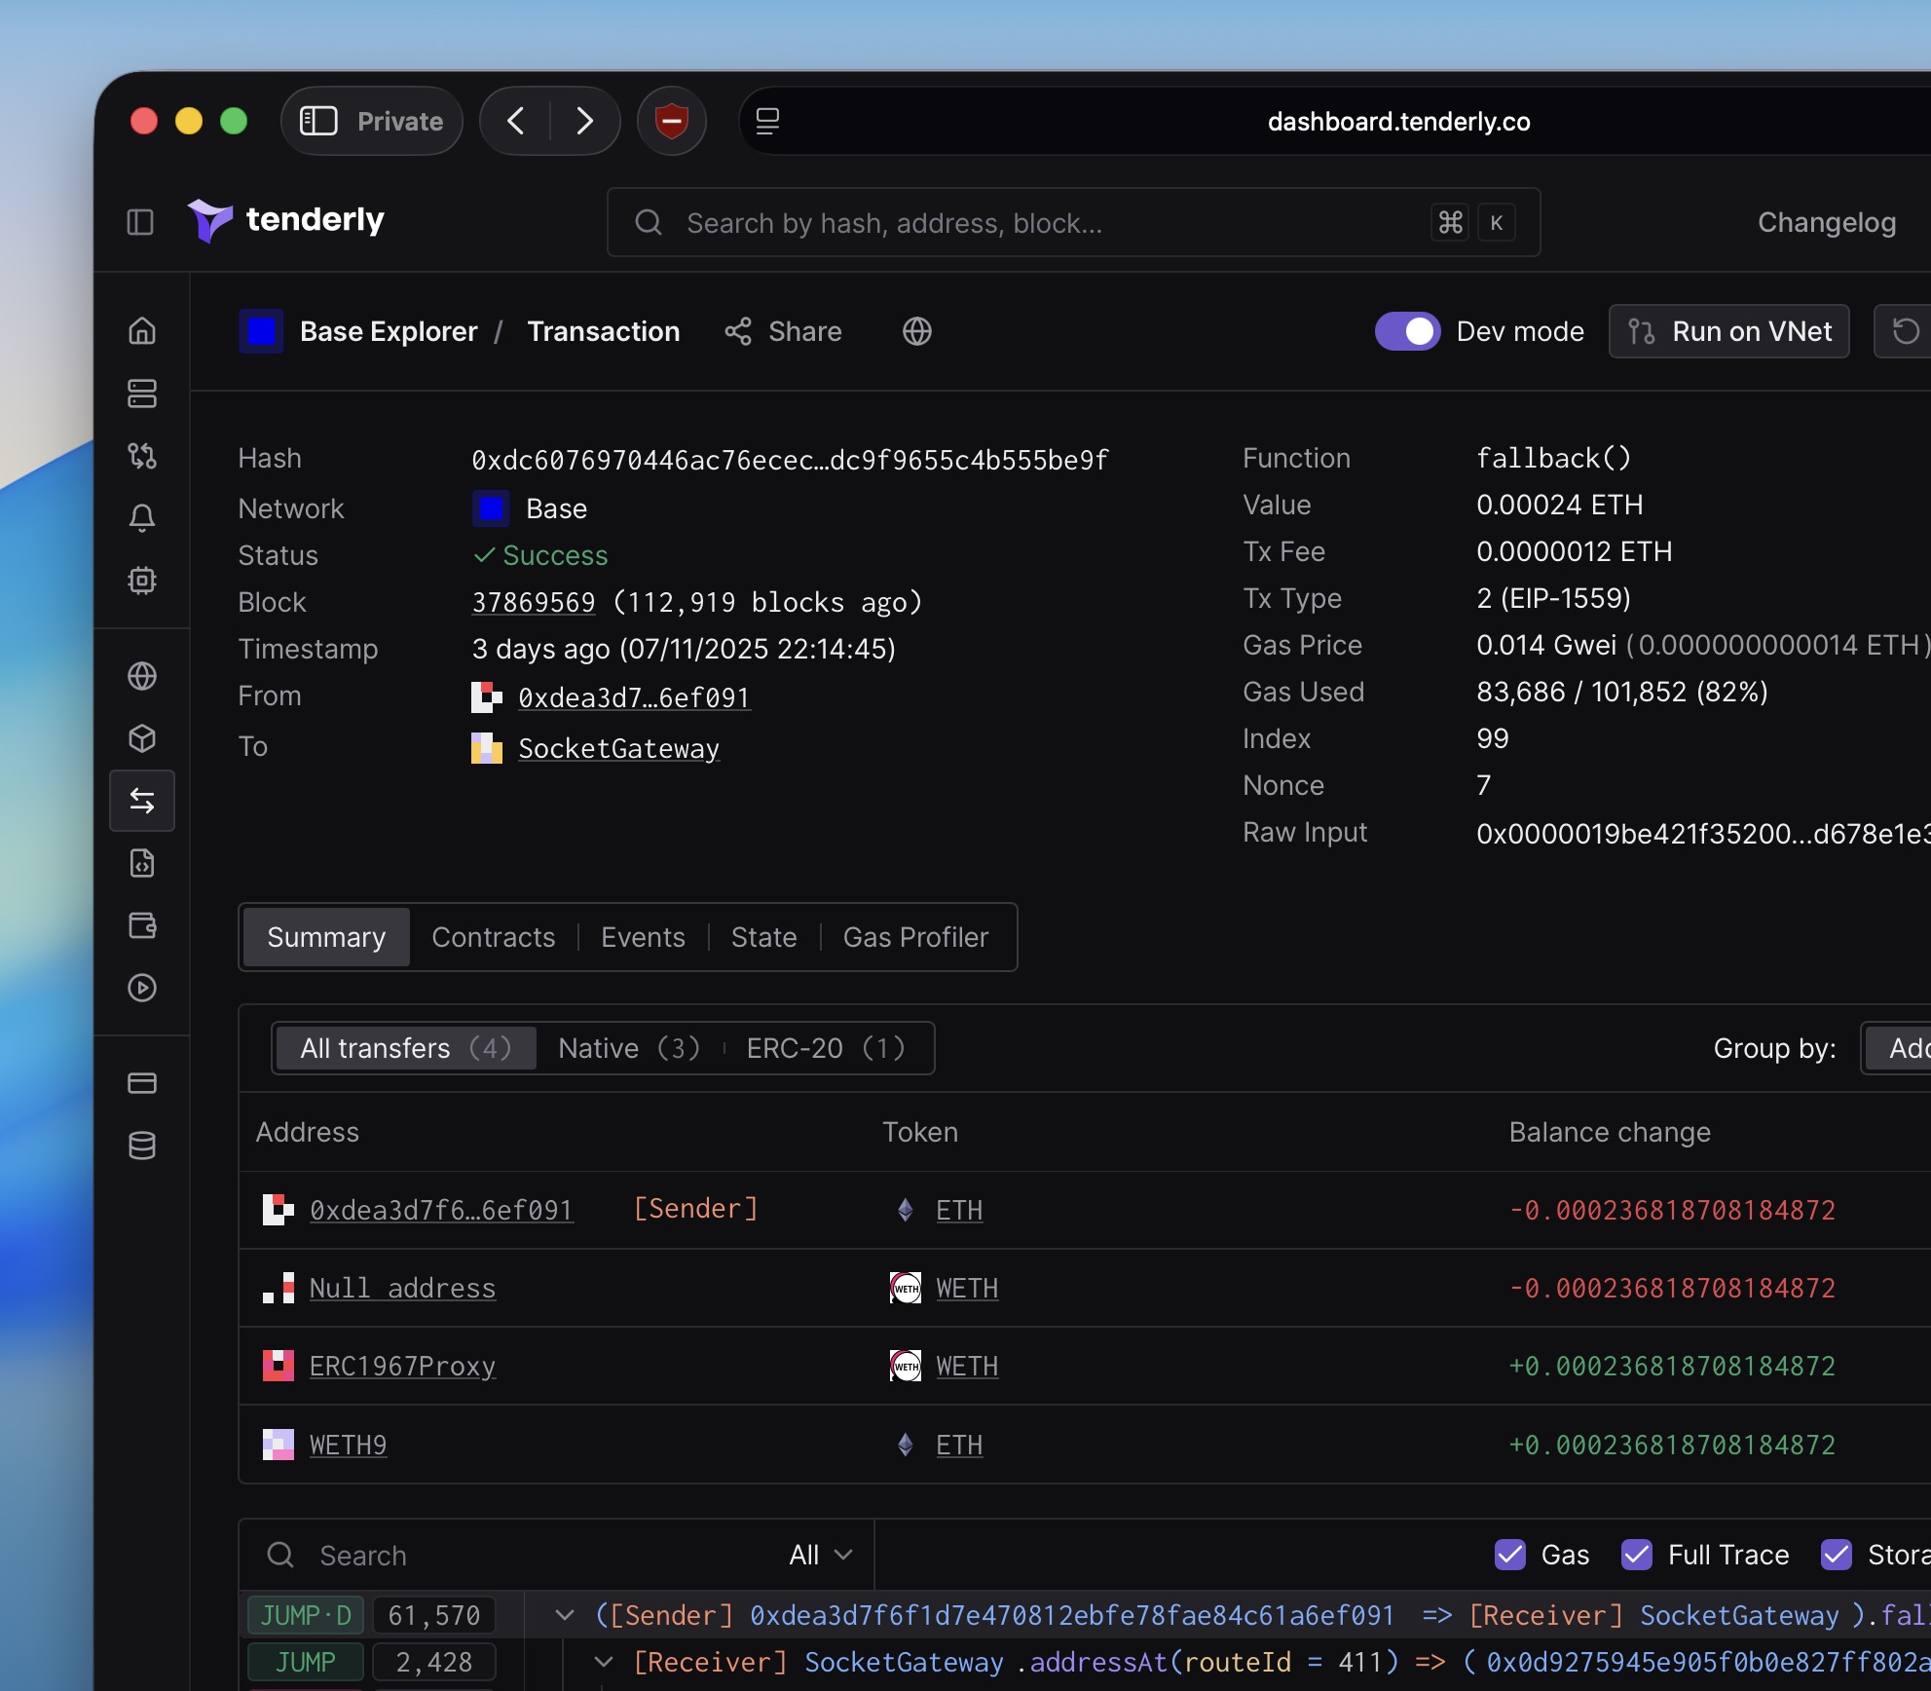Viewport: 1931px width, 1691px height.
Task: Click the home icon in the sidebar
Action: tap(142, 331)
